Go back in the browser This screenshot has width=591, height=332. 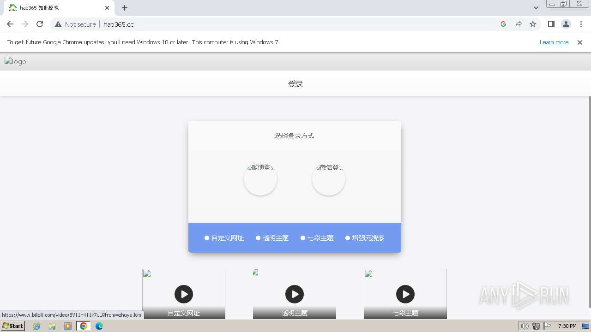(x=10, y=24)
